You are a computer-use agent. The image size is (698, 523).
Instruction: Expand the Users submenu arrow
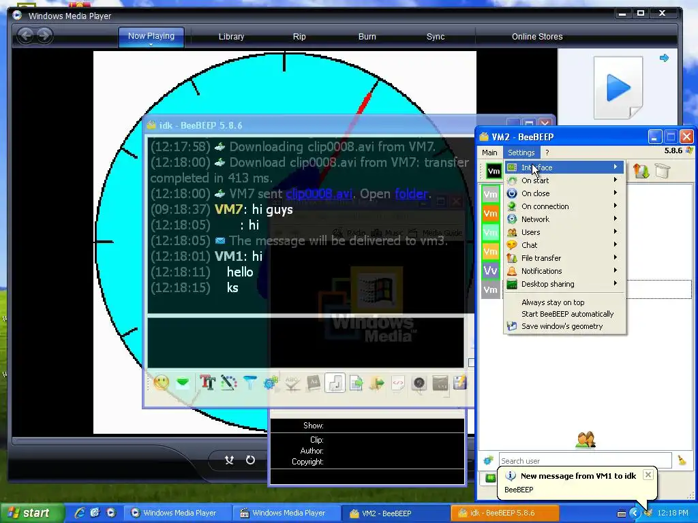616,232
